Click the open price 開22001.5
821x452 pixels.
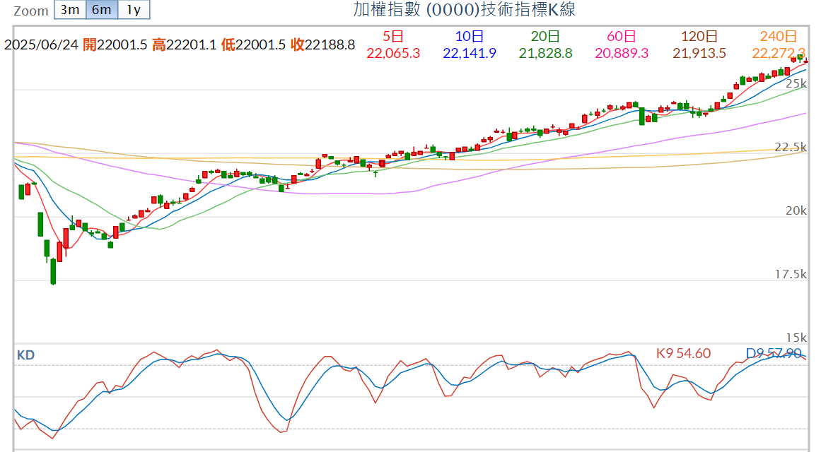click(x=115, y=45)
